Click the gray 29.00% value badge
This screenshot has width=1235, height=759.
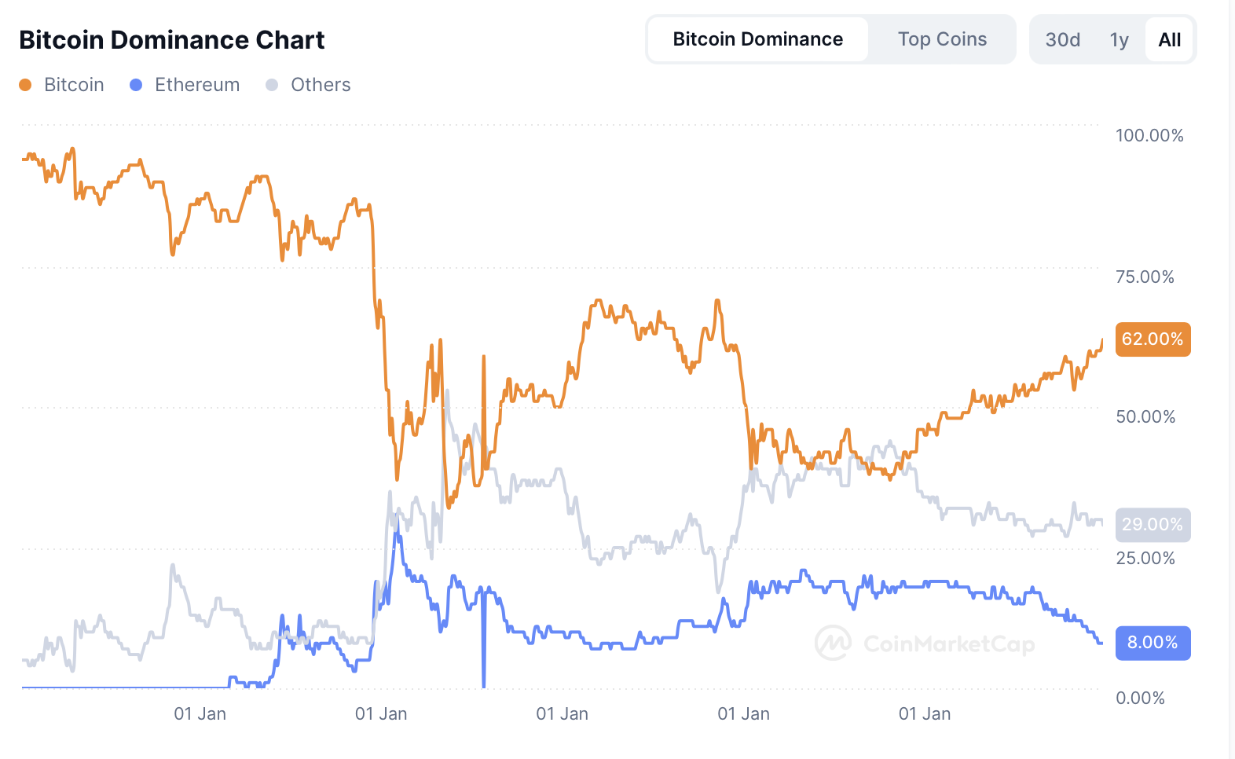1153,525
